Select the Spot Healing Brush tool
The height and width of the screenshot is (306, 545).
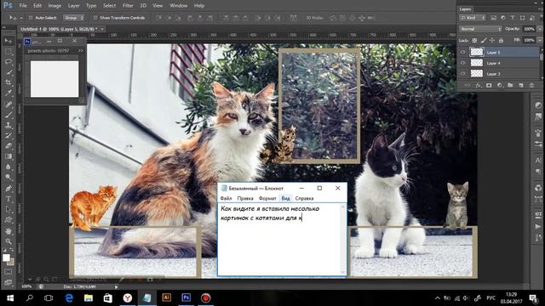click(x=9, y=105)
